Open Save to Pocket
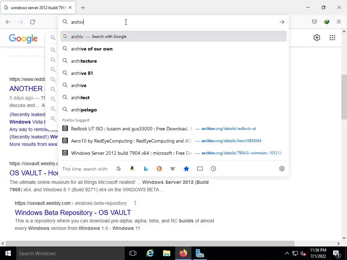This screenshot has width=347, height=260. (x=314, y=22)
